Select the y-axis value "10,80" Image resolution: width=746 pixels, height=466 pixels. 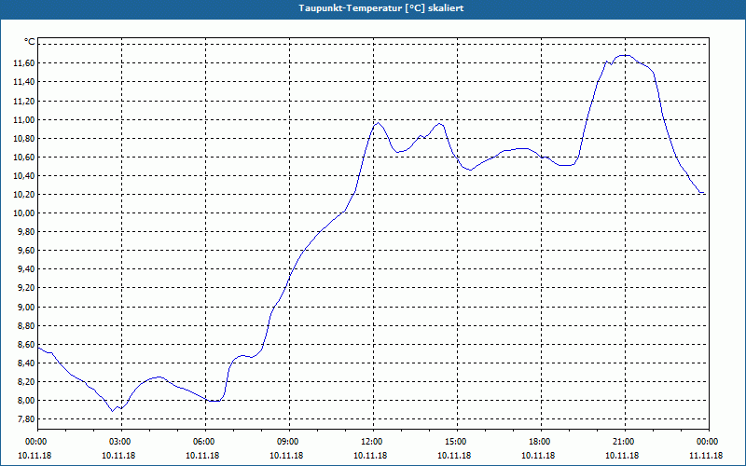(x=24, y=138)
